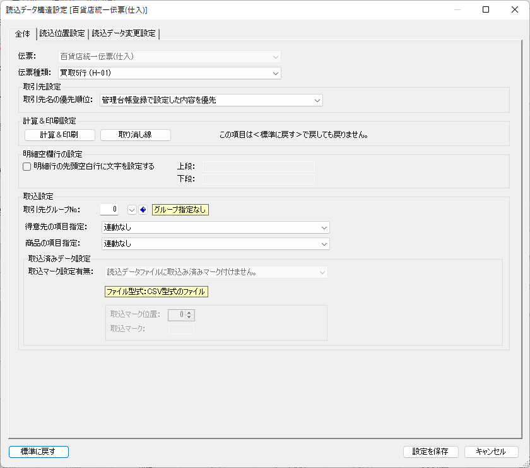
Task: Click the グループ指定なし yellow label
Action: click(x=180, y=210)
